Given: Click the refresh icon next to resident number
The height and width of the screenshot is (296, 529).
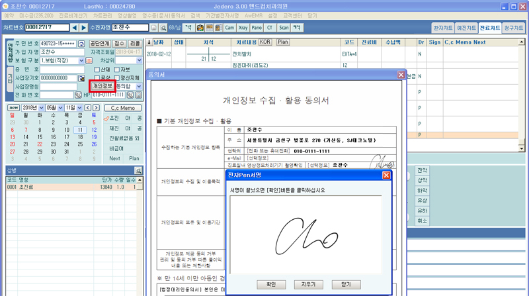Looking at the screenshot, I should [81, 44].
